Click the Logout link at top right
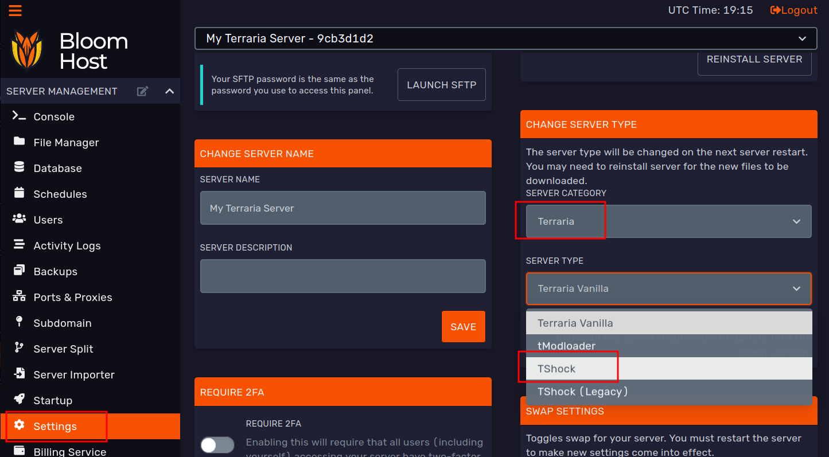The image size is (829, 457). click(x=793, y=10)
